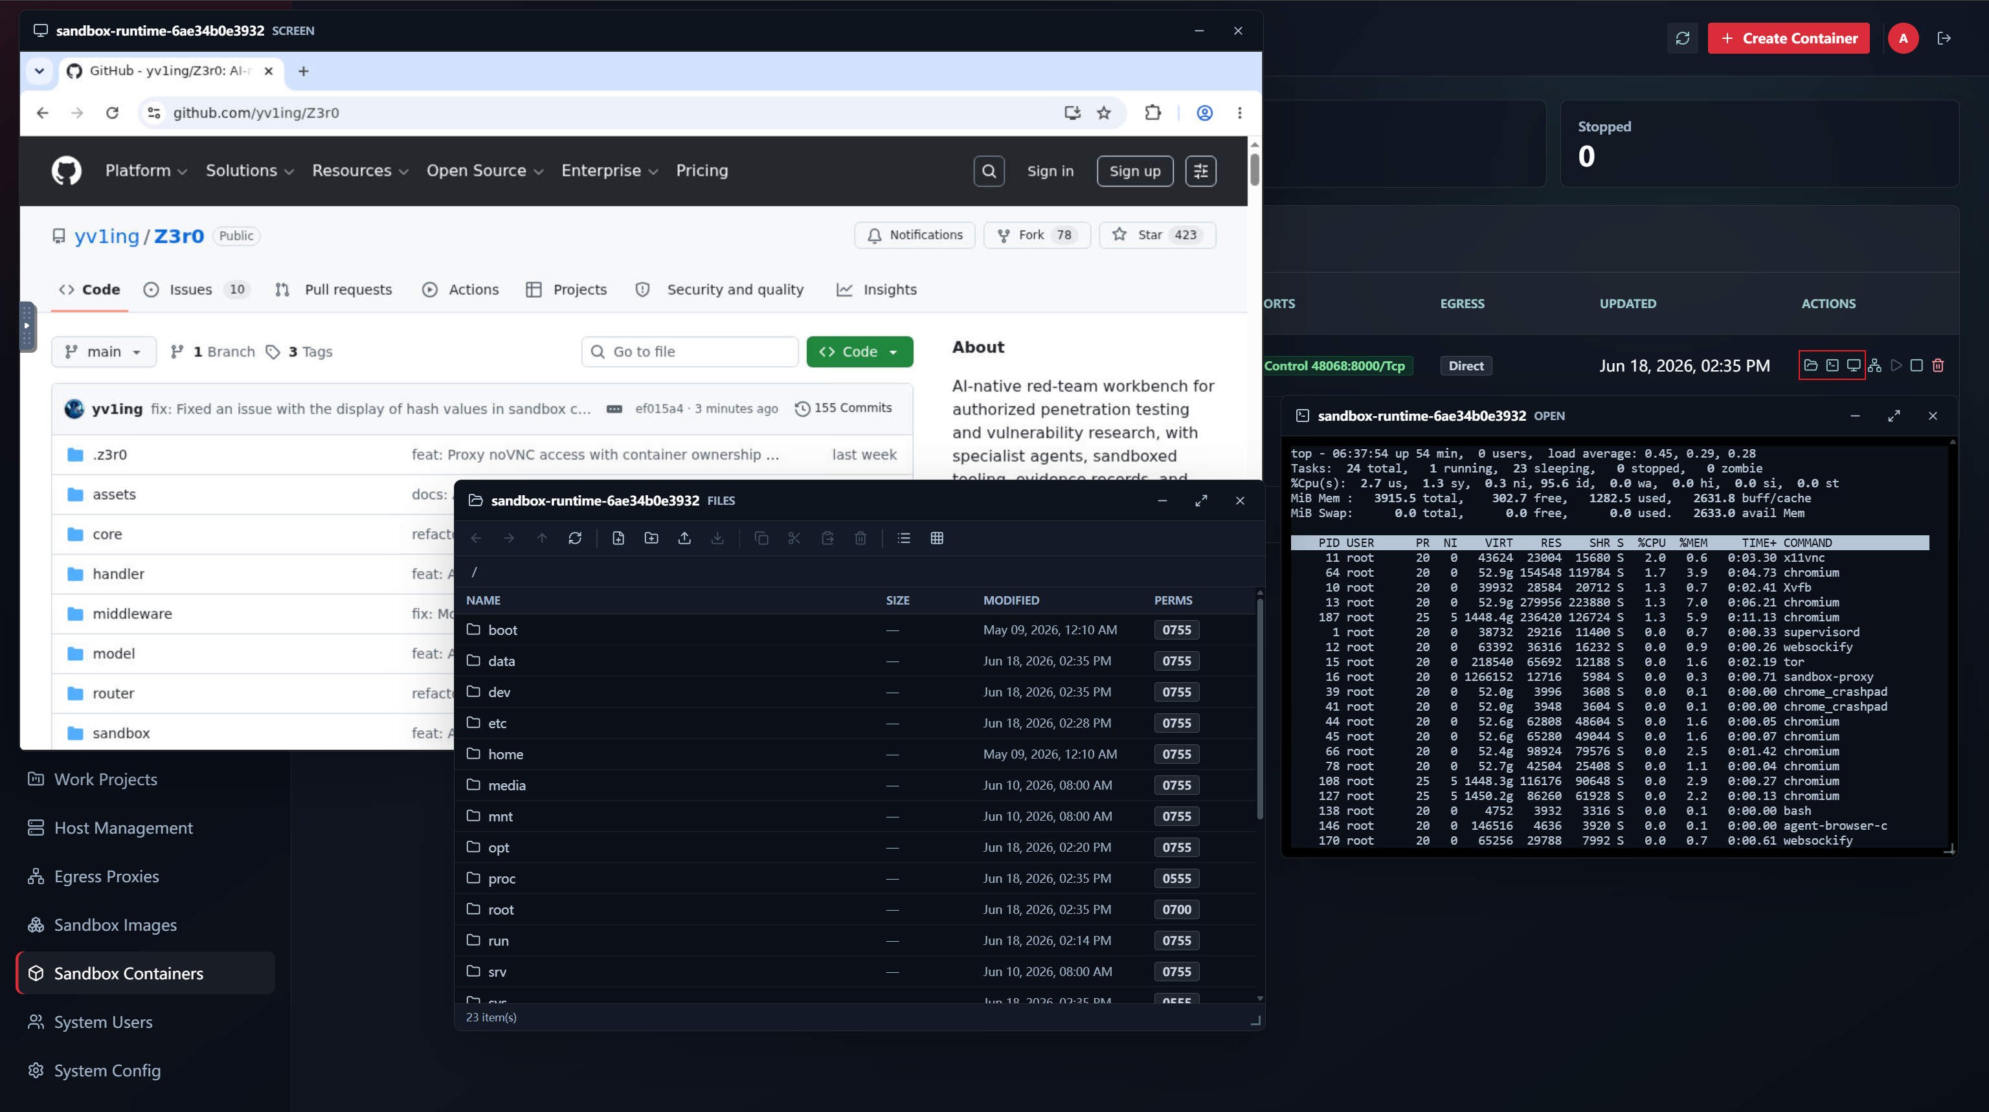The width and height of the screenshot is (1989, 1112).
Task: Click the Notifications button on repo
Action: [914, 236]
